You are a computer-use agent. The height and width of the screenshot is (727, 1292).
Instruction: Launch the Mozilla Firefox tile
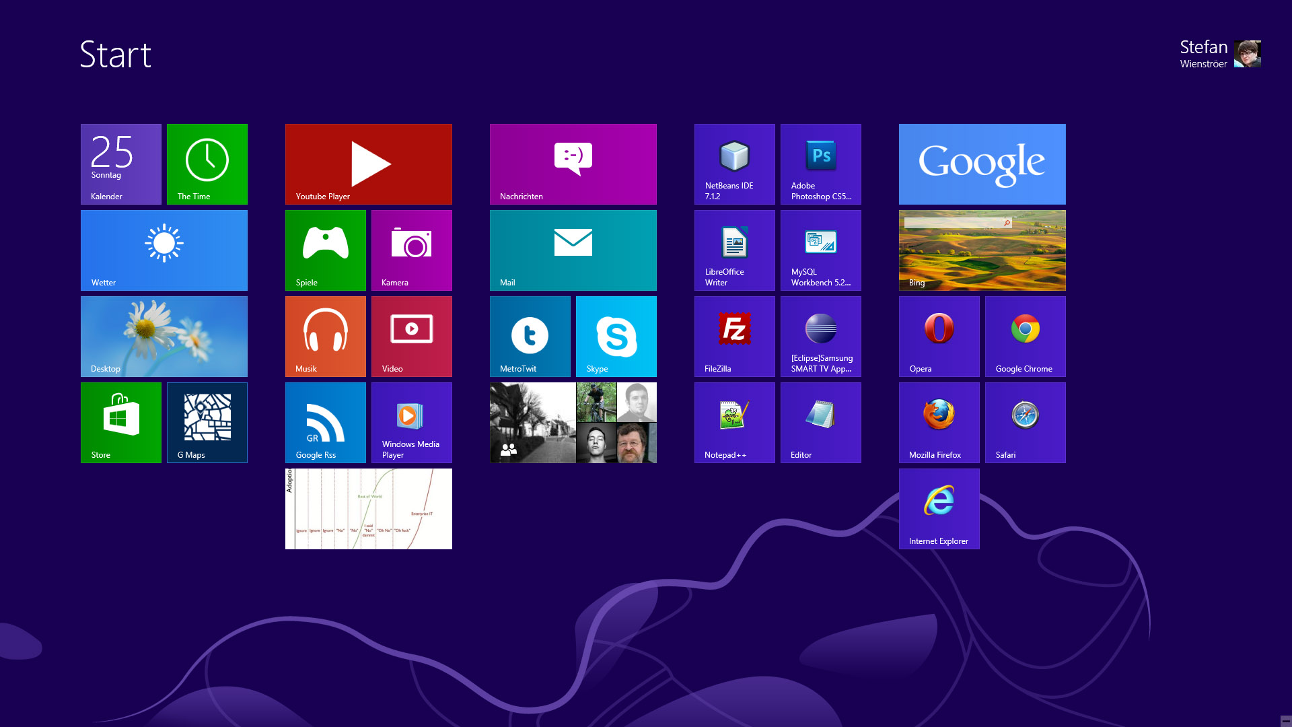click(x=939, y=423)
